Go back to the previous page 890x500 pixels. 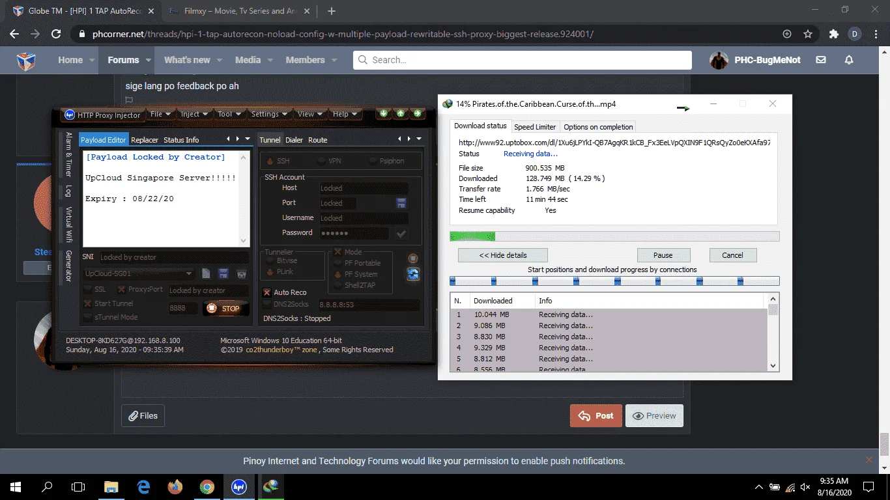click(x=14, y=34)
